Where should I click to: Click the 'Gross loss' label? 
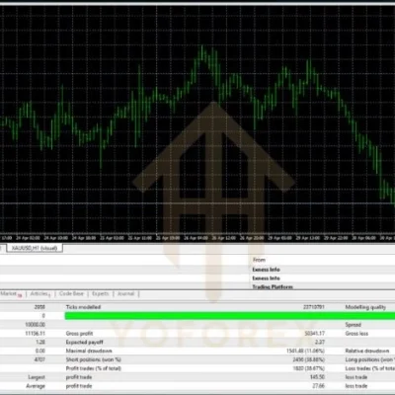pyautogui.click(x=356, y=334)
